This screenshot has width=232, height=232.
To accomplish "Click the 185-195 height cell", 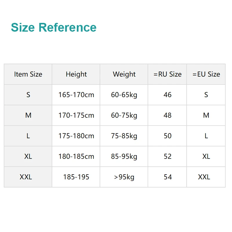I will pyautogui.click(x=76, y=177).
